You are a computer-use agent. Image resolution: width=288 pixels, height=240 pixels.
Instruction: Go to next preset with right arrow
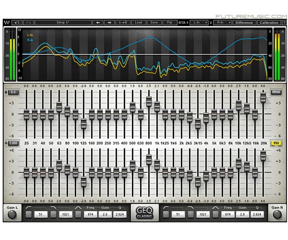(109, 23)
